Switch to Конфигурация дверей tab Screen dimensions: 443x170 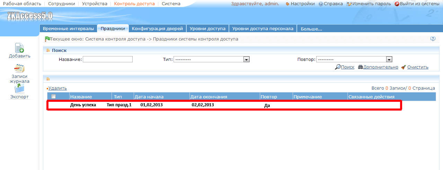(158, 28)
